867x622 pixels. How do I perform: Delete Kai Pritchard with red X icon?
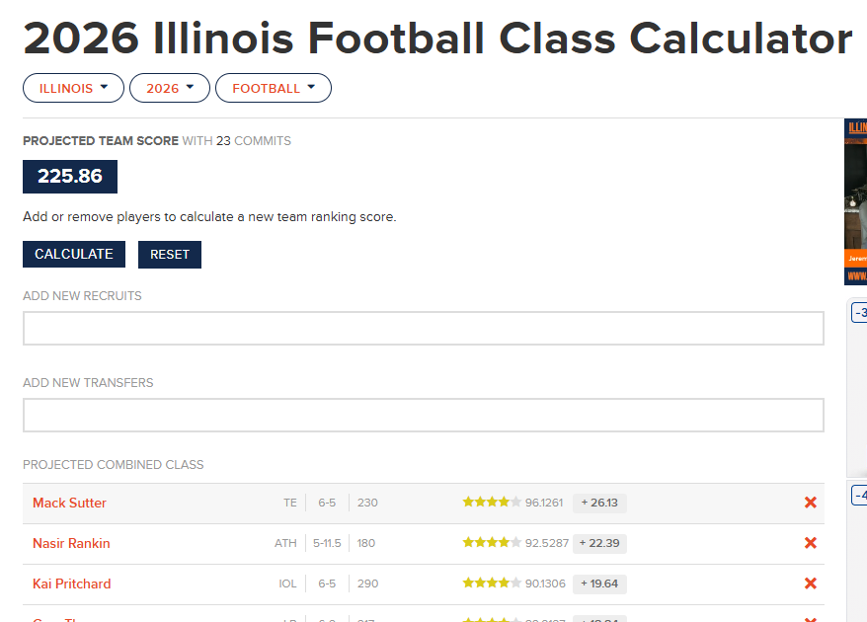(811, 583)
